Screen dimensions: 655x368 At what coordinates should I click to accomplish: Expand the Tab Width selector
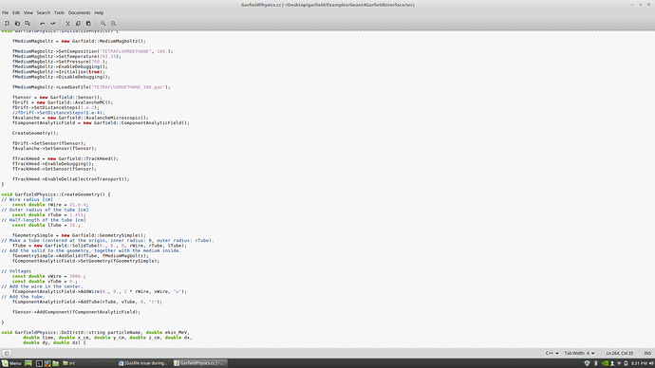pyautogui.click(x=579, y=353)
